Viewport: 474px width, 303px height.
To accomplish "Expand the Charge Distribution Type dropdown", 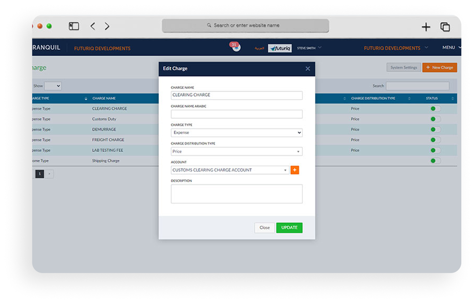I will [x=237, y=151].
